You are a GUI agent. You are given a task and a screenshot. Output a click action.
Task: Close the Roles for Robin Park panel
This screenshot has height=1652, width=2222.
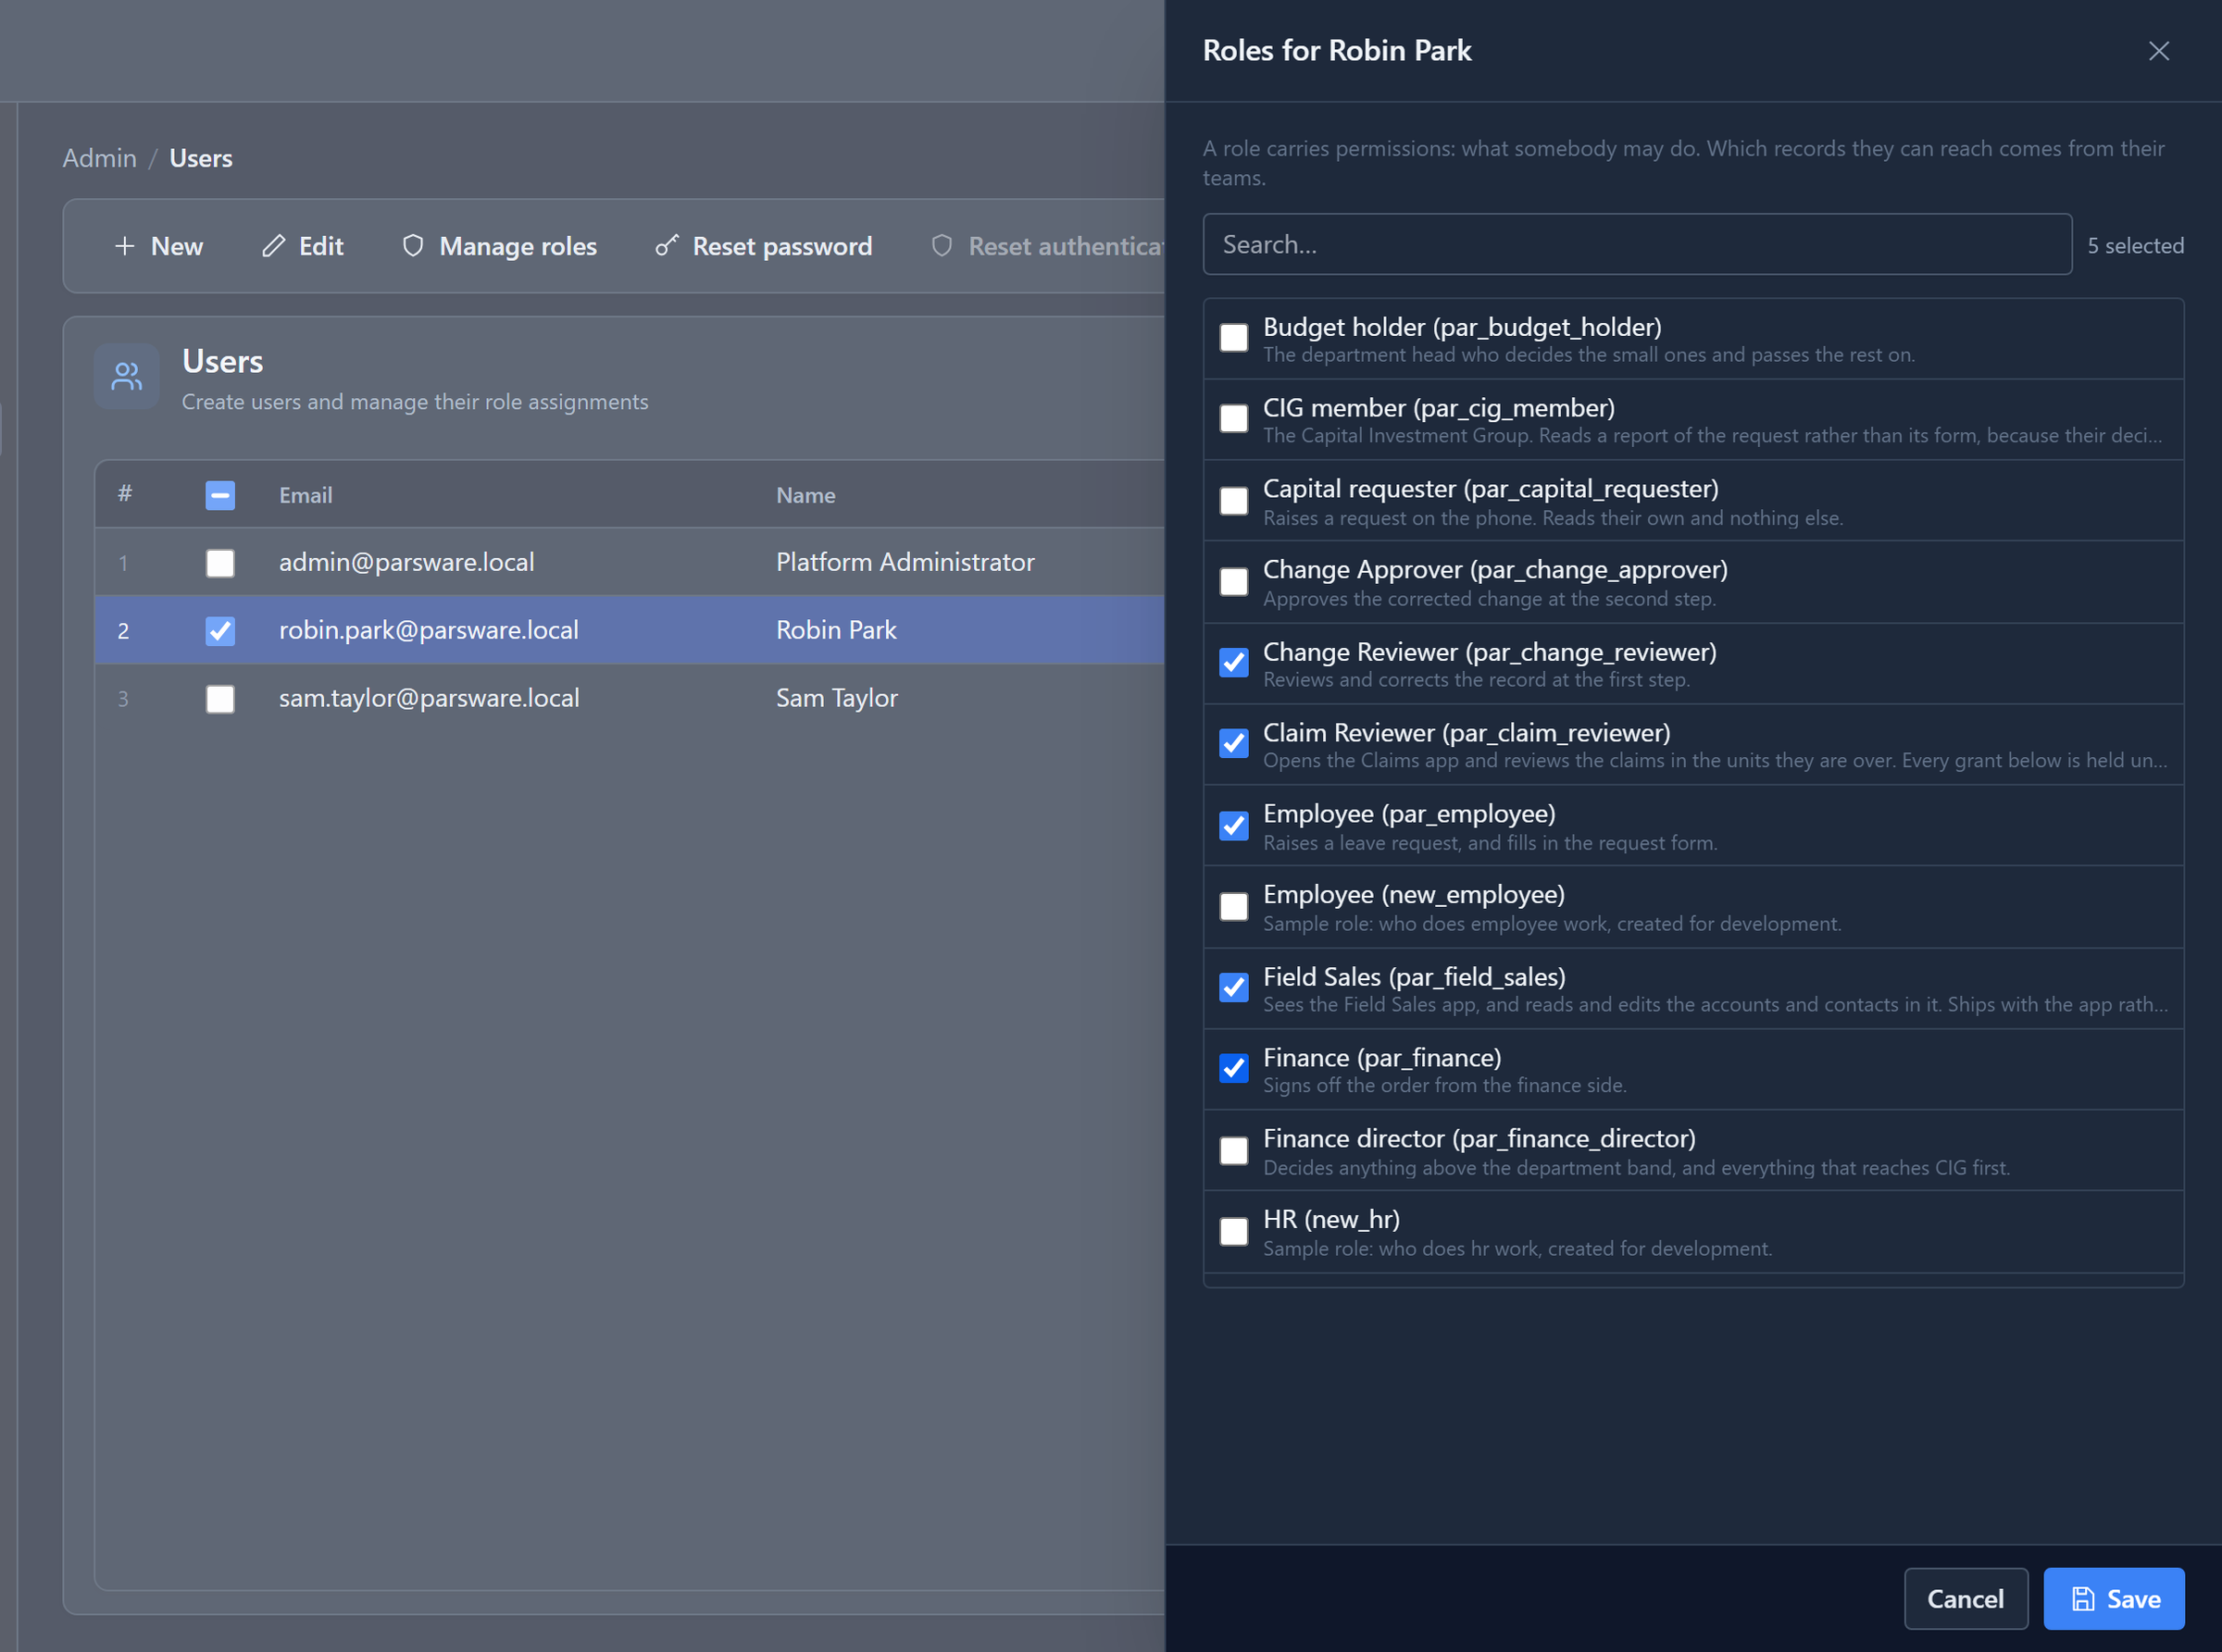pyautogui.click(x=2158, y=51)
